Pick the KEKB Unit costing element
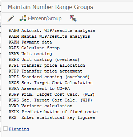The width and height of the screenshot is (133, 137). click(x=30, y=54)
